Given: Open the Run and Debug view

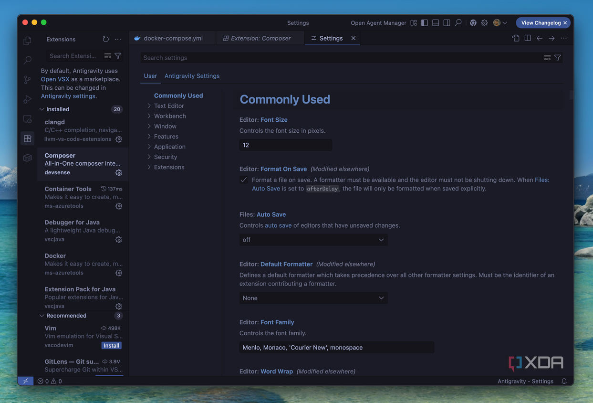Looking at the screenshot, I should [27, 99].
